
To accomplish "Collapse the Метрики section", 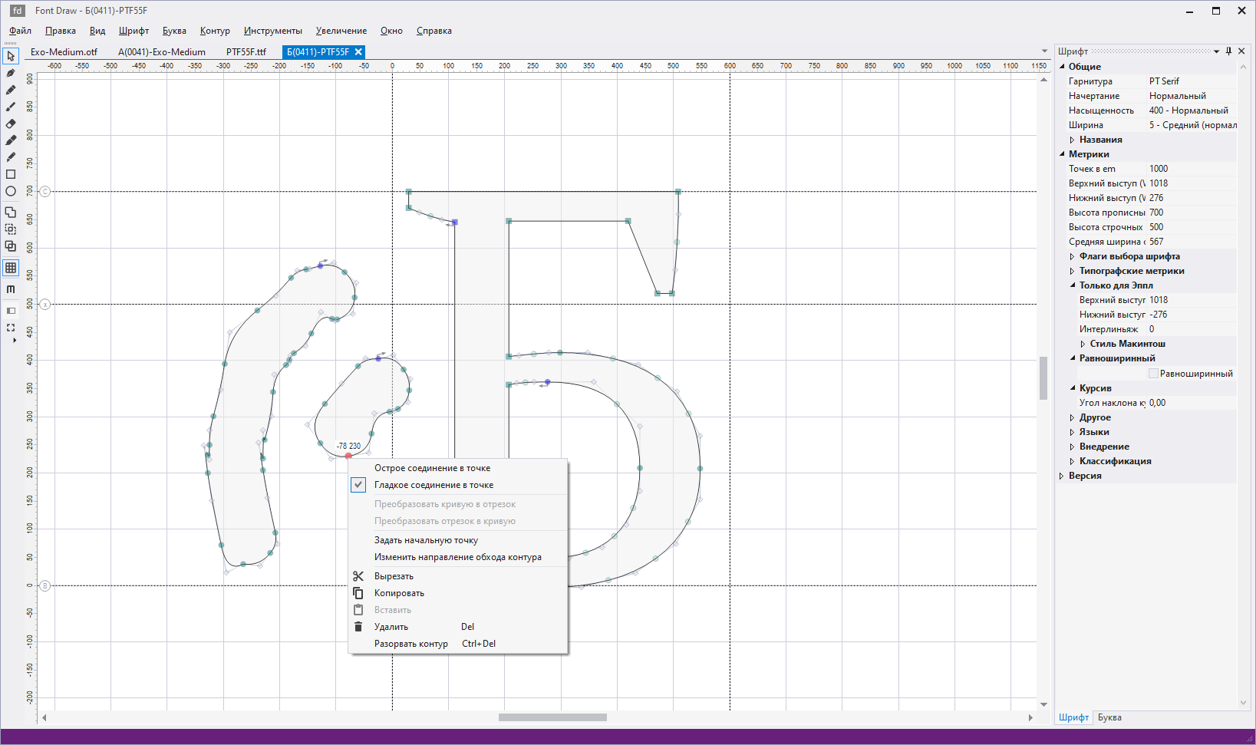I will (x=1063, y=154).
